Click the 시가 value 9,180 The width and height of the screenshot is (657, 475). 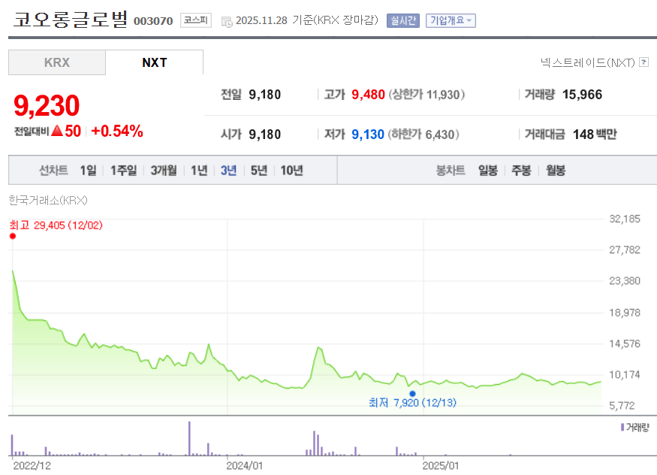point(265,135)
